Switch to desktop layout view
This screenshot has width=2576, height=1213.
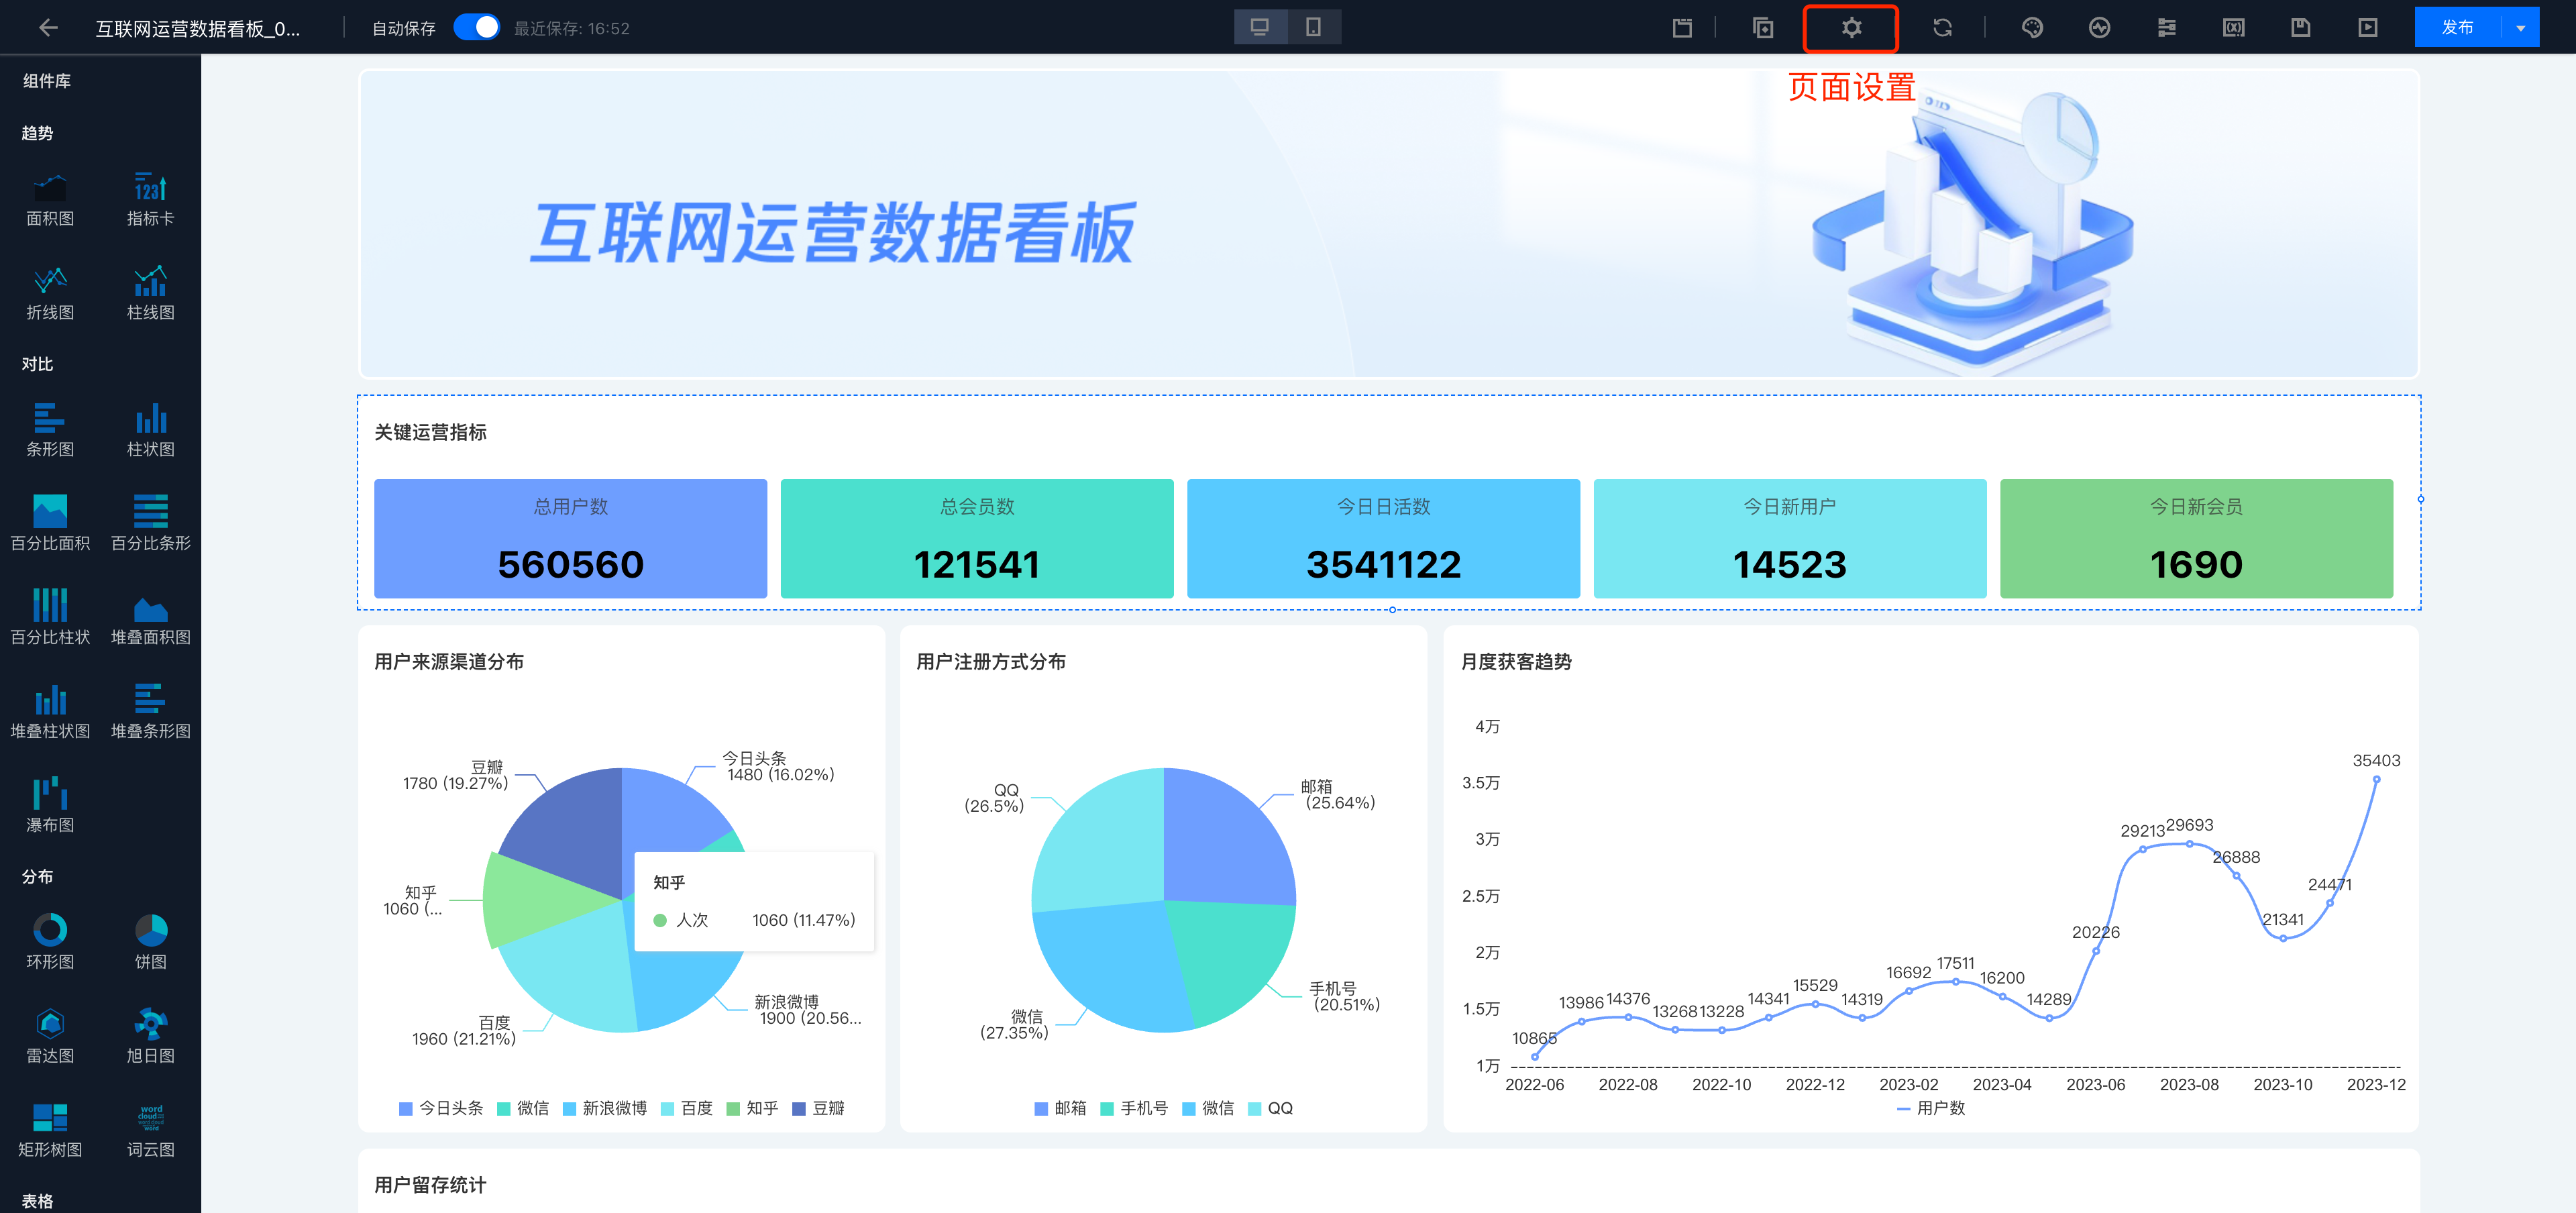click(x=1260, y=27)
